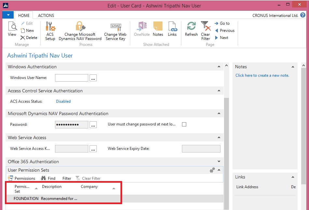
Task: Click the Disabled ACS Access Status link
Action: (x=63, y=101)
